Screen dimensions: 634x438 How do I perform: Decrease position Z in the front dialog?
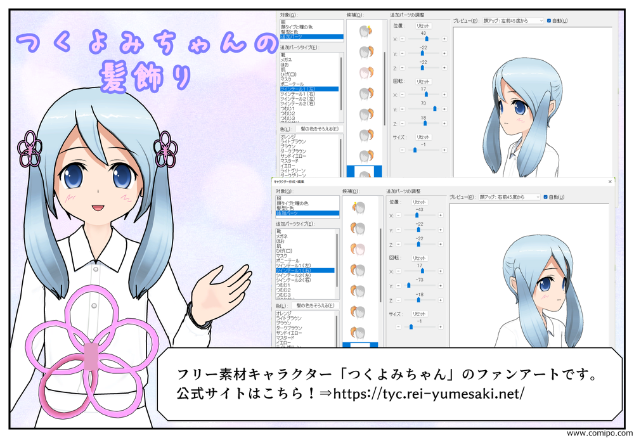pos(398,244)
